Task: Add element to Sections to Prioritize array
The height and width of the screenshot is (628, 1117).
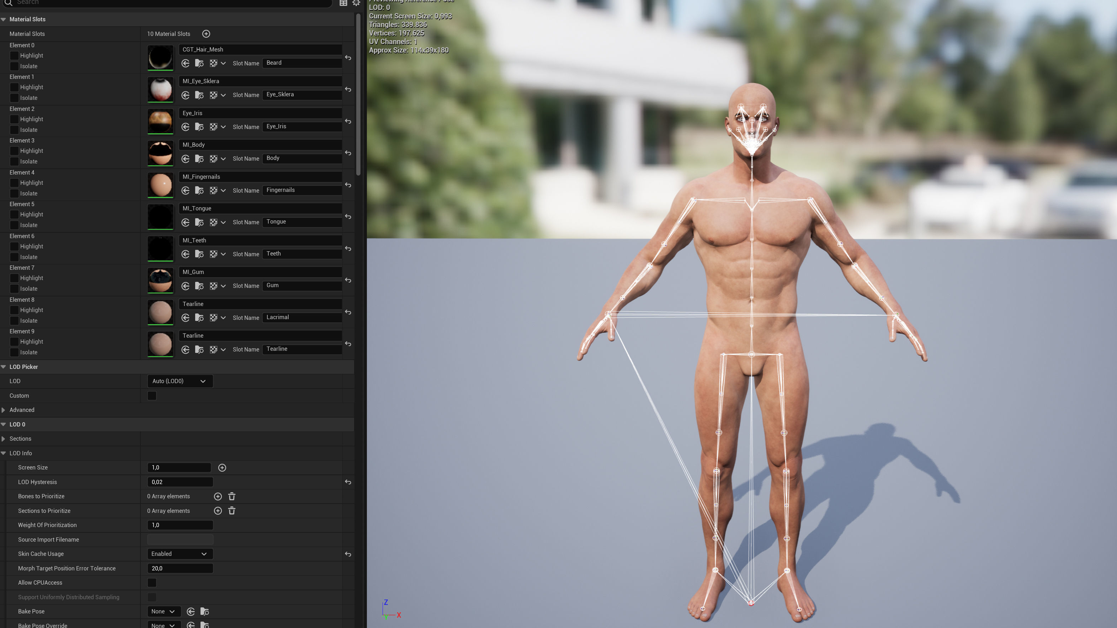Action: coord(218,511)
